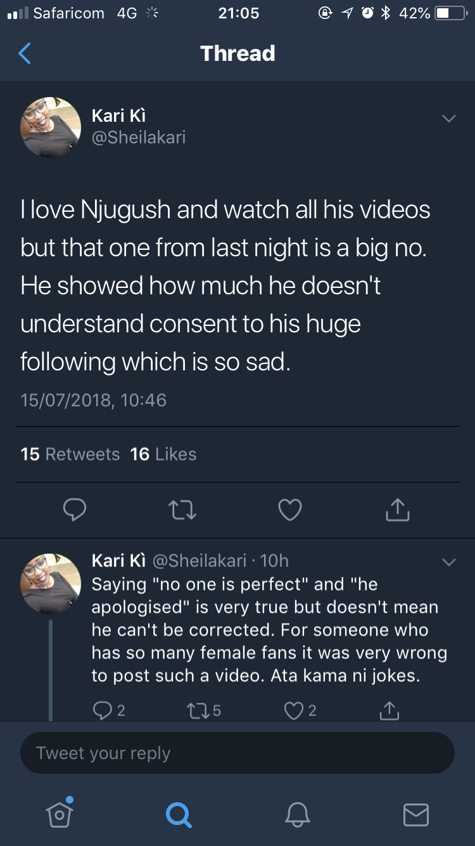Open the Home tab in the bottom bar
This screenshot has width=475, height=846.
tap(60, 814)
